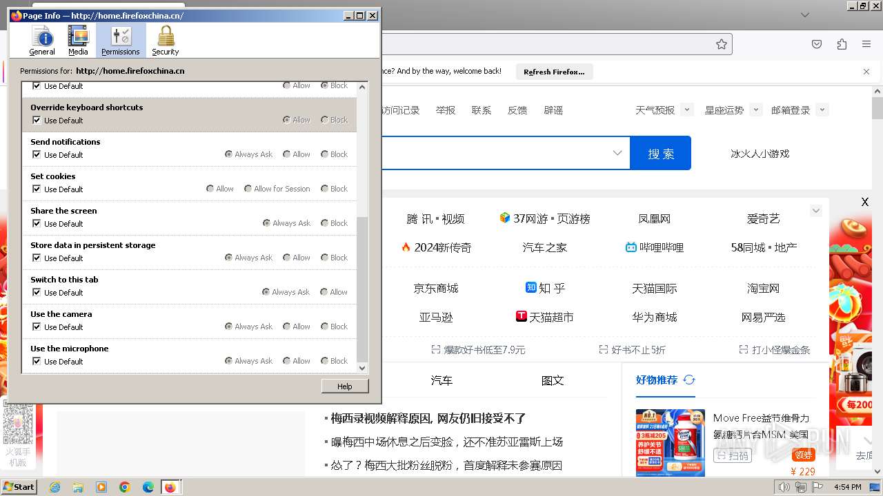Toggle Use Default for Set cookies
Image resolution: width=883 pixels, height=496 pixels.
tap(37, 189)
